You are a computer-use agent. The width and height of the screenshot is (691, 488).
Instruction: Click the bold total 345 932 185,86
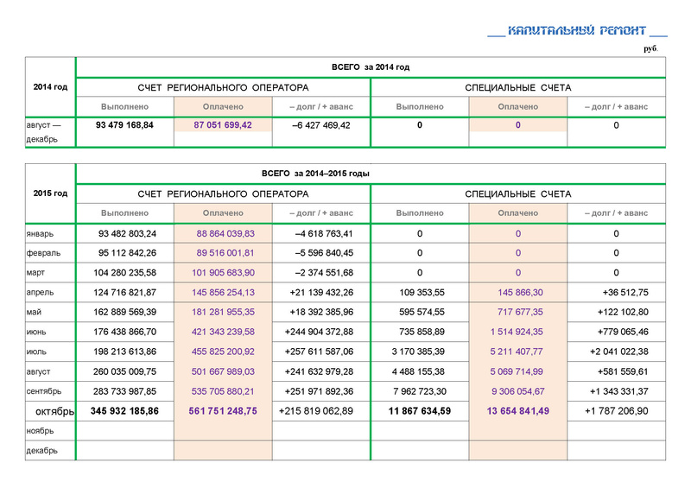point(125,412)
